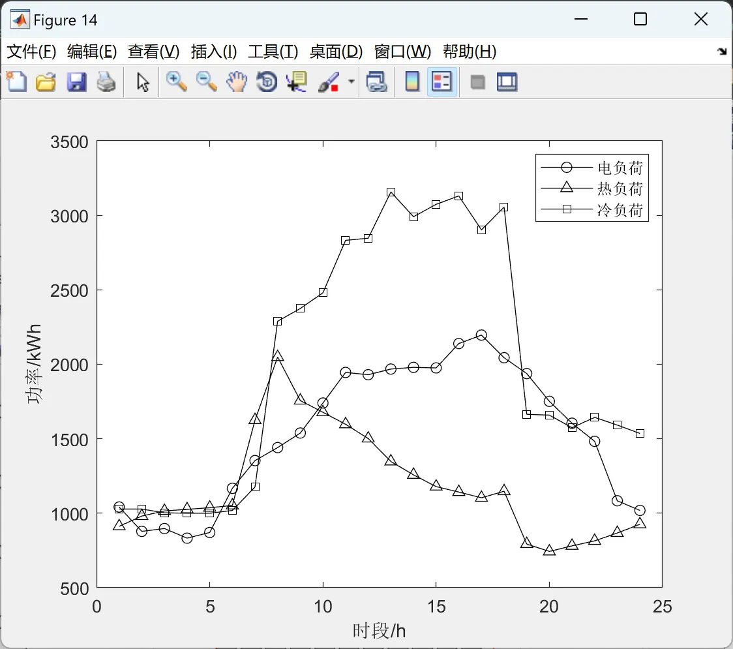
Task: Open the 工具(T) menu
Action: pos(273,52)
